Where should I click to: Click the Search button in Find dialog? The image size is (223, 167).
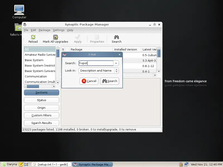point(110,81)
